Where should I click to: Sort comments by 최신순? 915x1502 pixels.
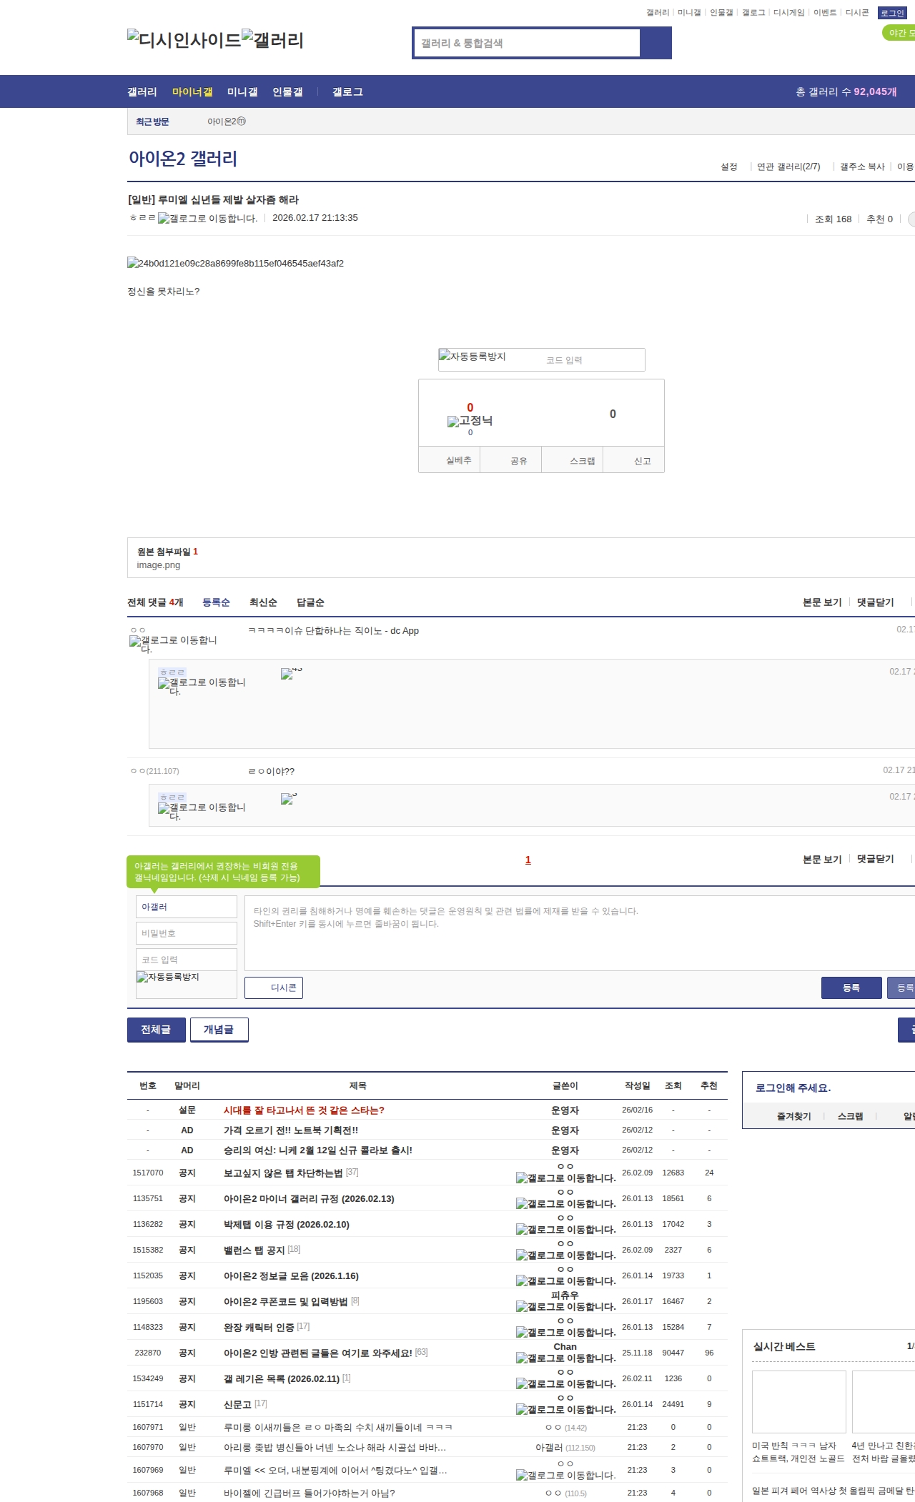tap(262, 602)
